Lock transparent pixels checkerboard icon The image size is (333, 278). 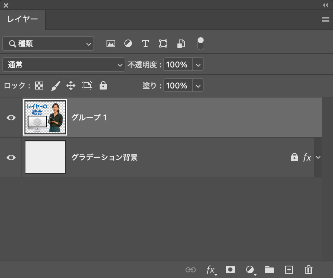[x=39, y=86]
